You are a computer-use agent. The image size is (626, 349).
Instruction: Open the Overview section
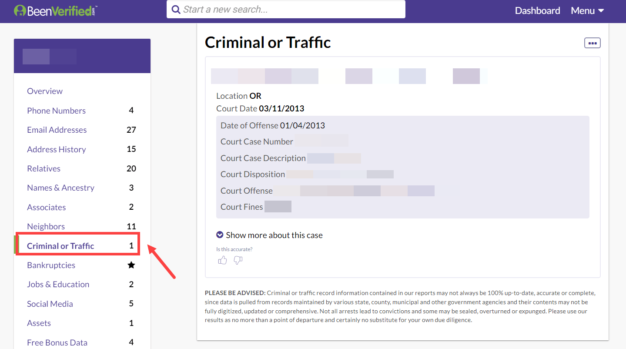[45, 91]
